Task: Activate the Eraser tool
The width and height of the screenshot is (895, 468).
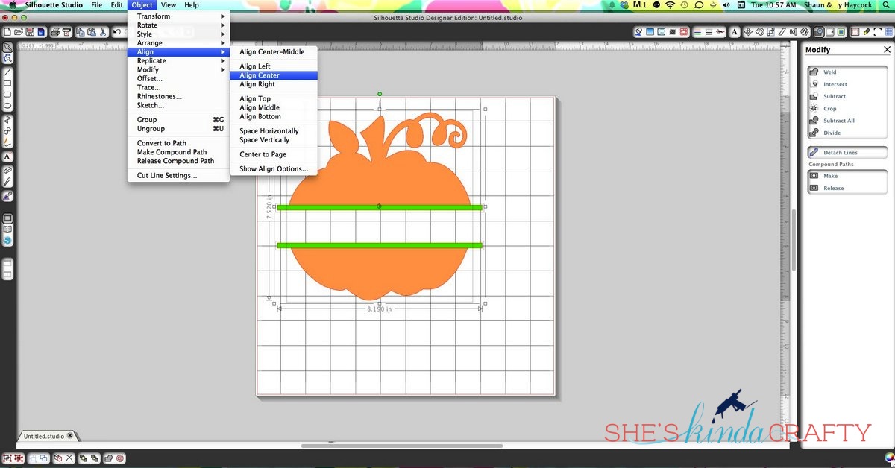Action: tap(7, 170)
